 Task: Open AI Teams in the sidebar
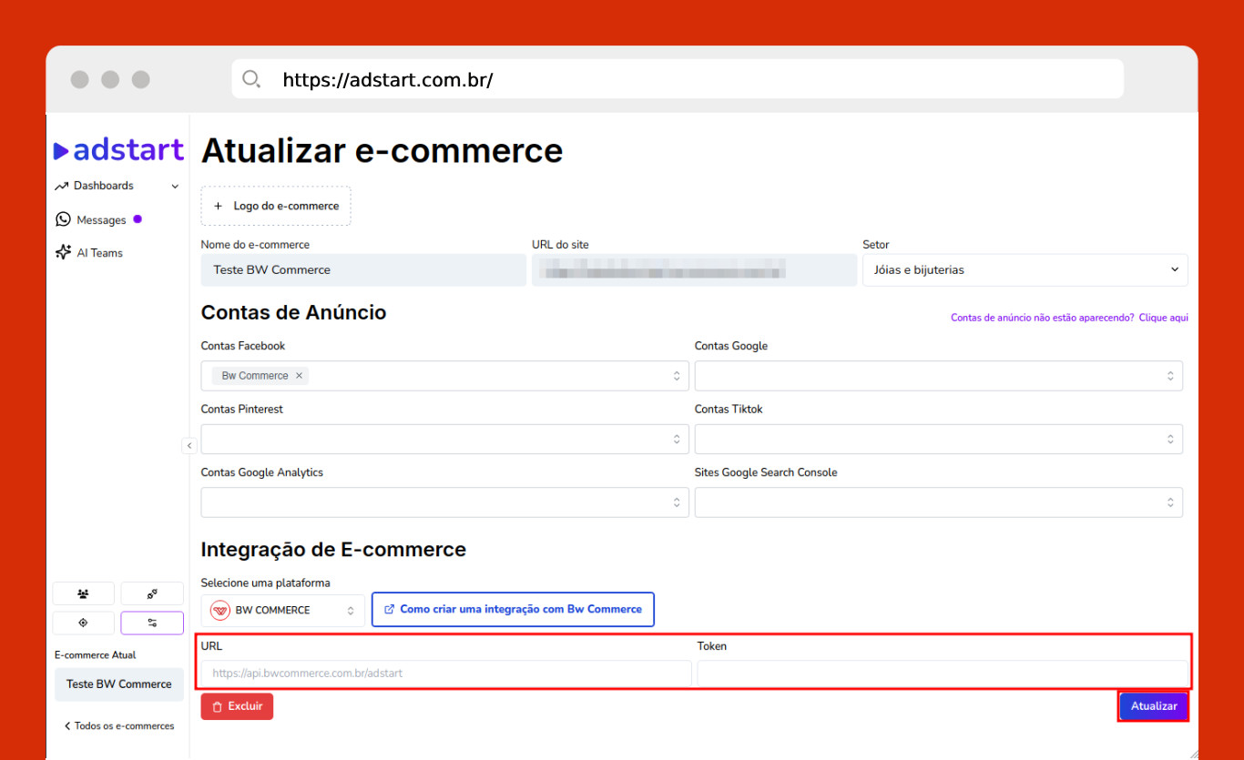[x=99, y=253]
